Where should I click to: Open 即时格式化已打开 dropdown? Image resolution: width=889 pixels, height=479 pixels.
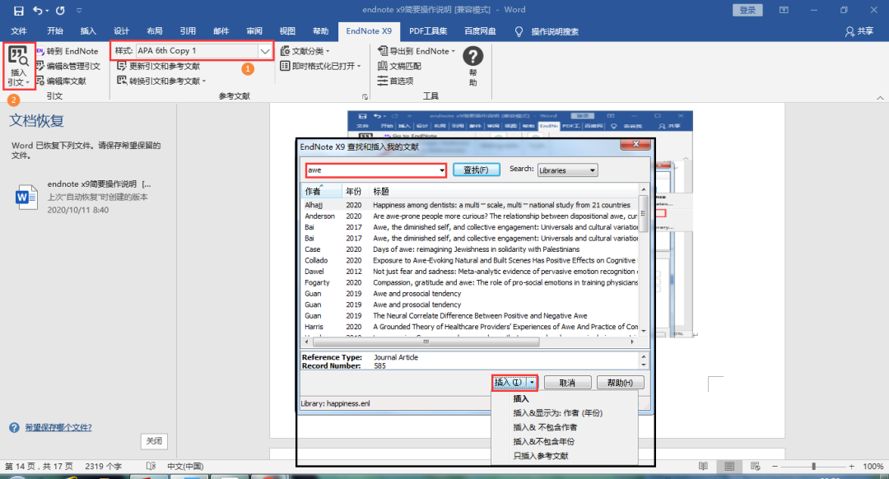click(321, 66)
